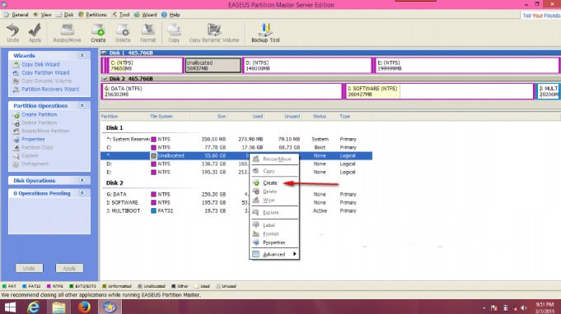The image size is (561, 314).
Task: Launch Internet Explorer from taskbar
Action: (34, 307)
